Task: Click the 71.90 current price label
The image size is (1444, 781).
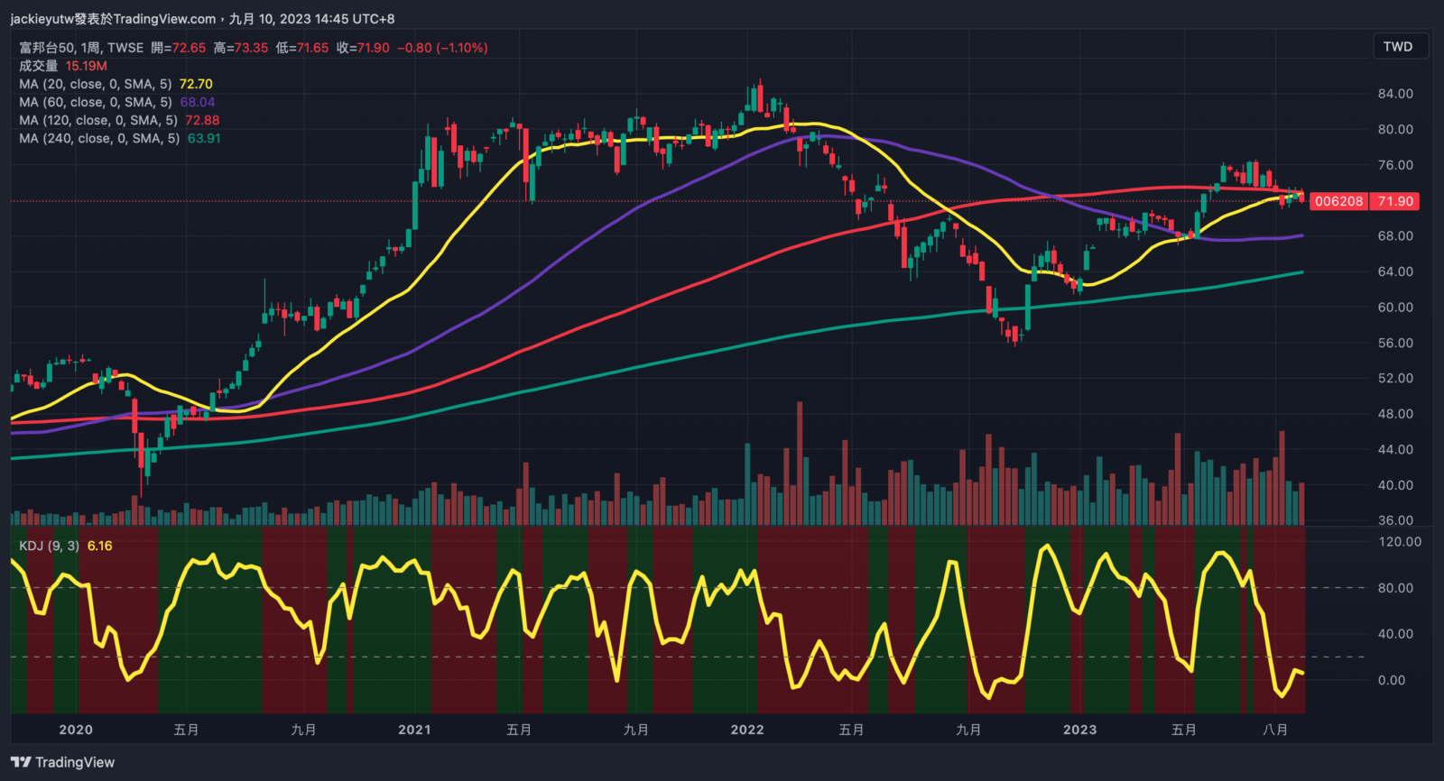Action: pyautogui.click(x=1395, y=201)
